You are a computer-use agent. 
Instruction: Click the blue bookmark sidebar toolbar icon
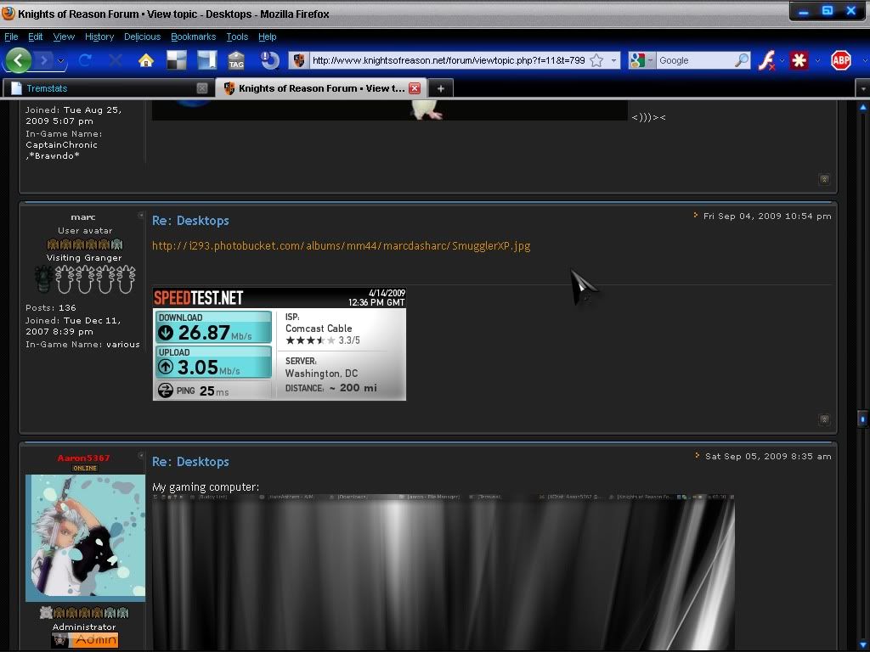click(206, 60)
